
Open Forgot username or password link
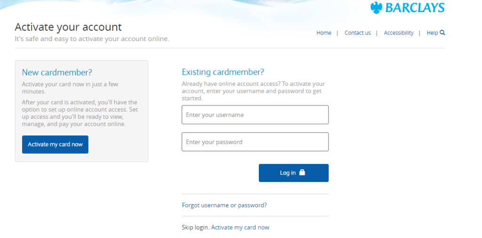(224, 205)
